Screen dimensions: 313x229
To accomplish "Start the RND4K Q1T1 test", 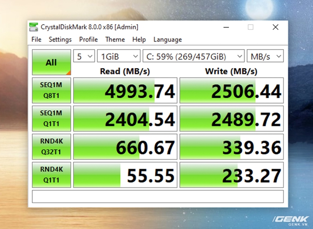I will click(52, 175).
